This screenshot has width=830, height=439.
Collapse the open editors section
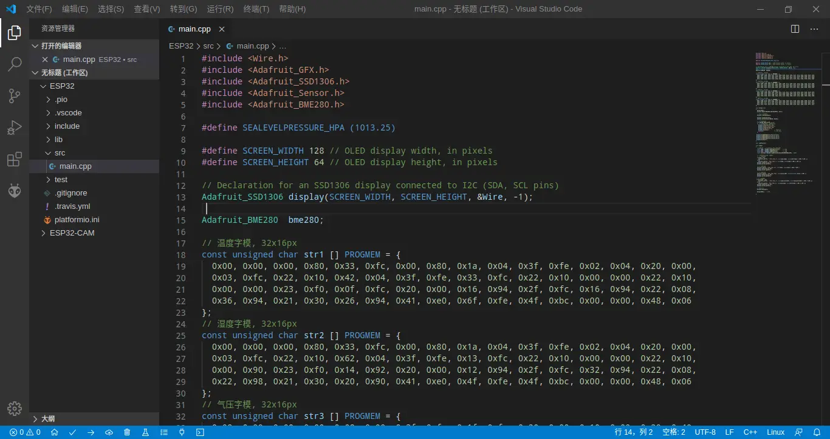pyautogui.click(x=94, y=46)
